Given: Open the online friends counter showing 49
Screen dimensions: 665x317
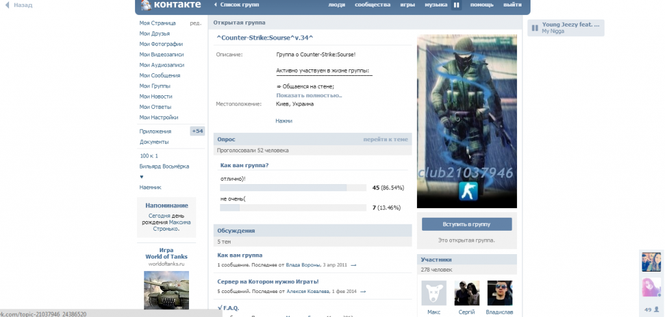Looking at the screenshot, I should pyautogui.click(x=651, y=309).
